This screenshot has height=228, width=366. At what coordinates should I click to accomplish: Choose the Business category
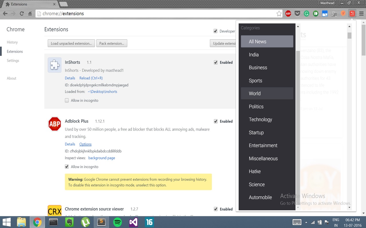(x=267, y=68)
